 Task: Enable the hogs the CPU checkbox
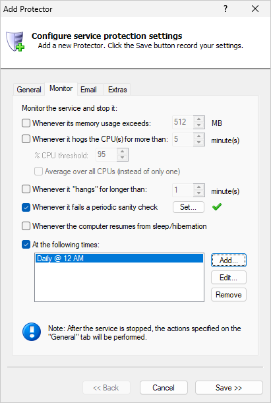26,139
